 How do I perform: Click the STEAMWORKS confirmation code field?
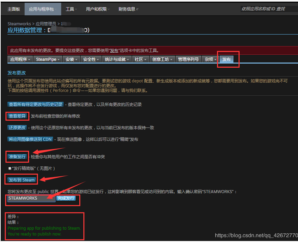click(31, 198)
